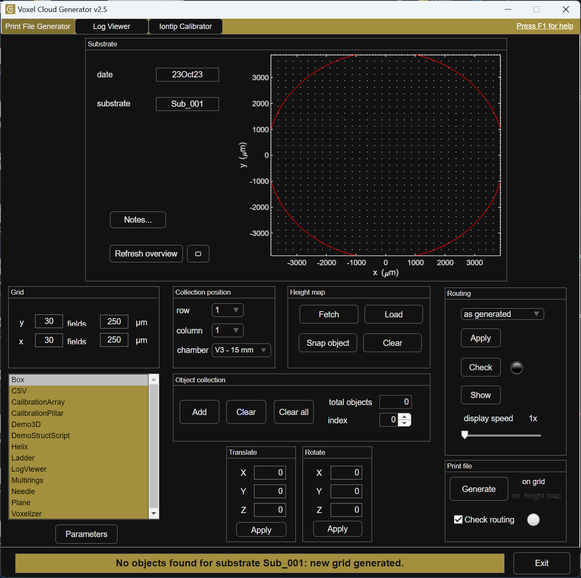The image size is (581, 578).
Task: Click Clear in the Height map panel
Action: [x=392, y=343]
